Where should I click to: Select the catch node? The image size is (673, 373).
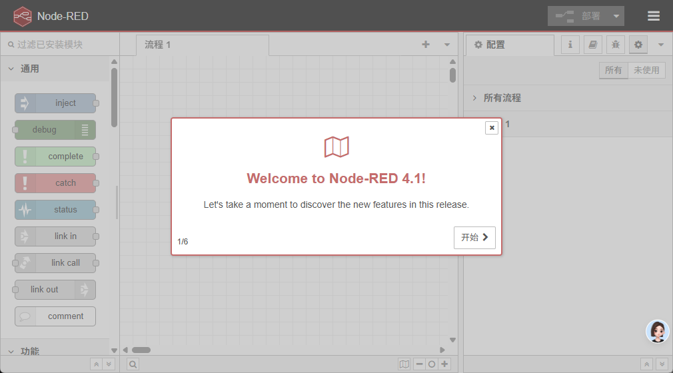(x=55, y=183)
